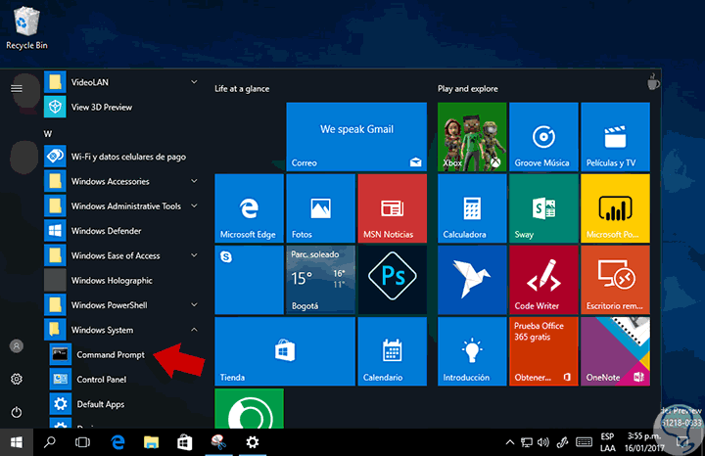Launch Command Prompt from Windows System
705x456 pixels.
(x=122, y=354)
